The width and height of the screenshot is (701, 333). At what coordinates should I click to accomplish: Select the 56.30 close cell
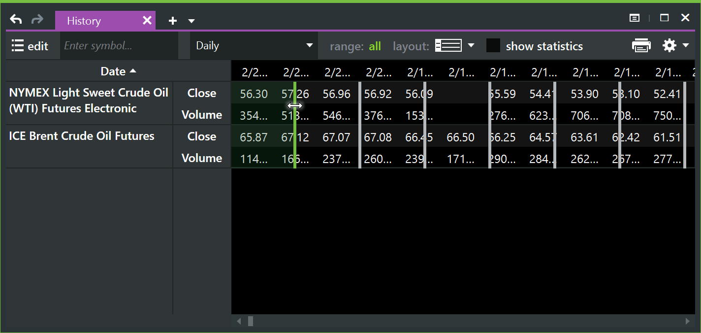254,94
